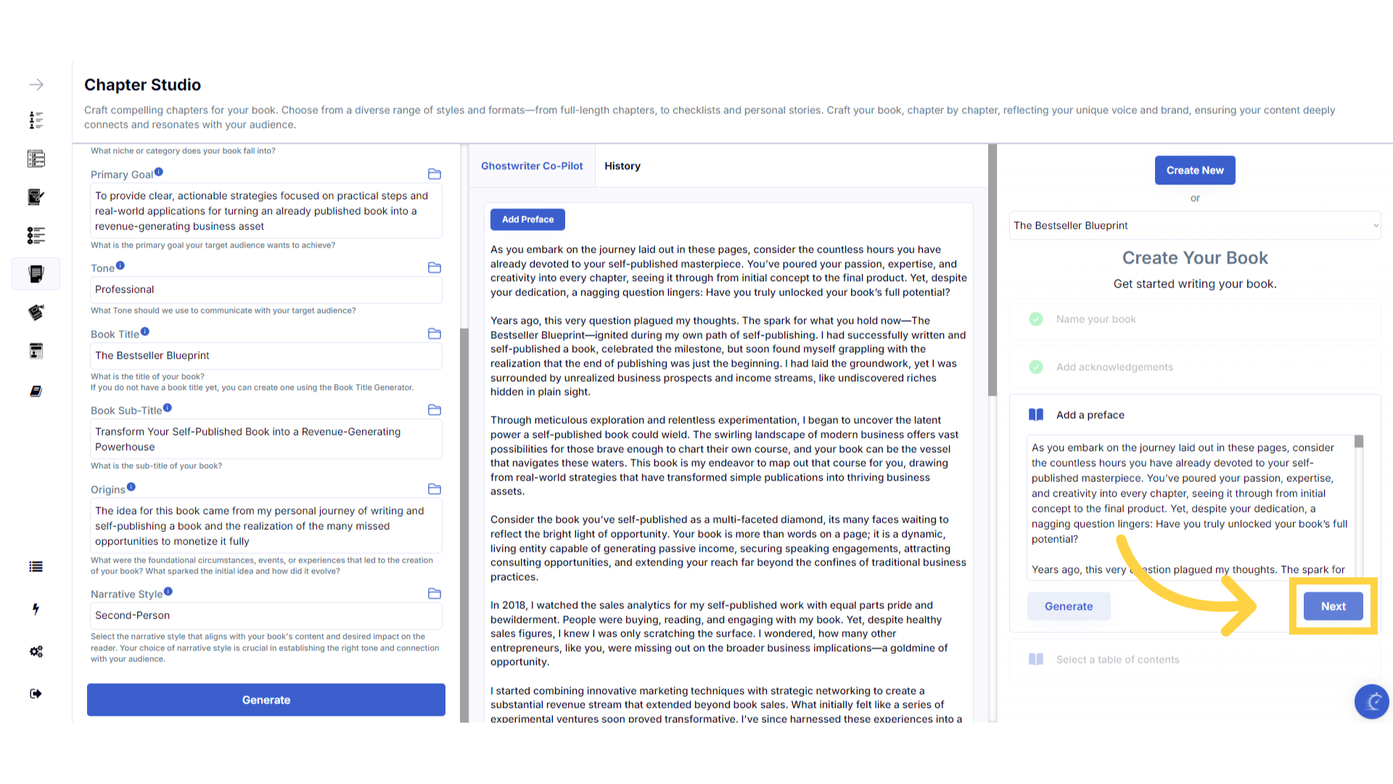The width and height of the screenshot is (1393, 784).
Task: Open folder icon next to Narrative Style
Action: (x=435, y=594)
